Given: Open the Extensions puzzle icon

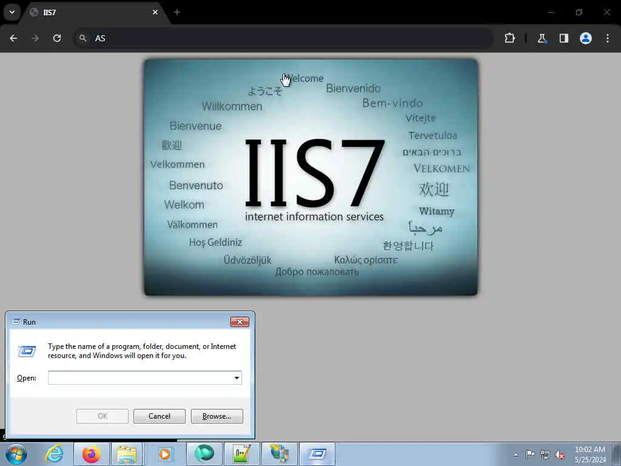Looking at the screenshot, I should 509,38.
